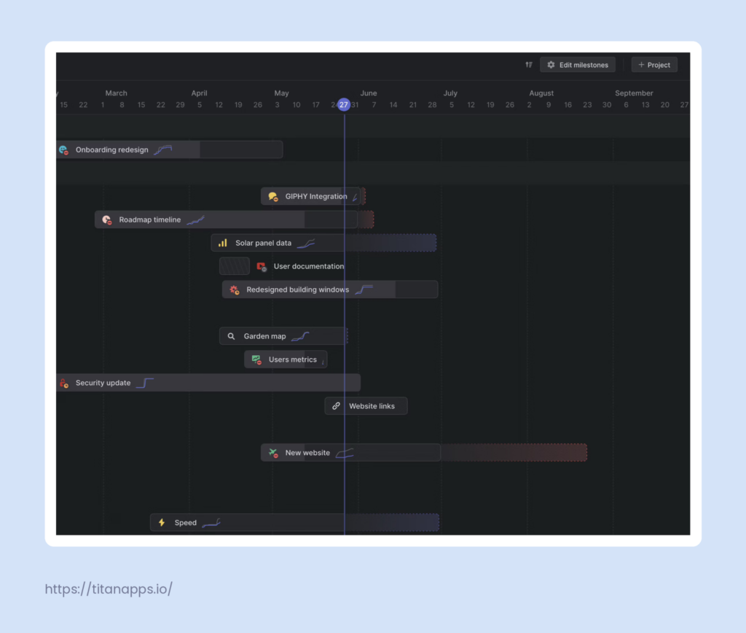Click the Security update lock icon
This screenshot has width=746, height=633.
[x=64, y=383]
